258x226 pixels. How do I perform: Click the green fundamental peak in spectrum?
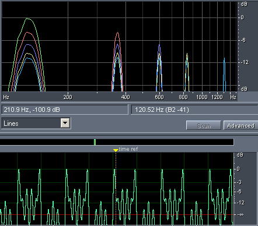pyautogui.click(x=27, y=19)
